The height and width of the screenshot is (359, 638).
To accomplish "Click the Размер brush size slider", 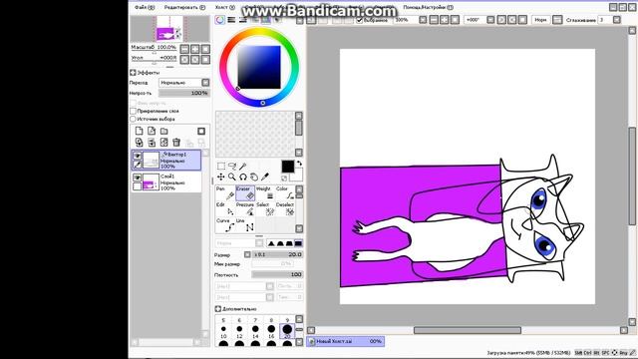I will (277, 254).
